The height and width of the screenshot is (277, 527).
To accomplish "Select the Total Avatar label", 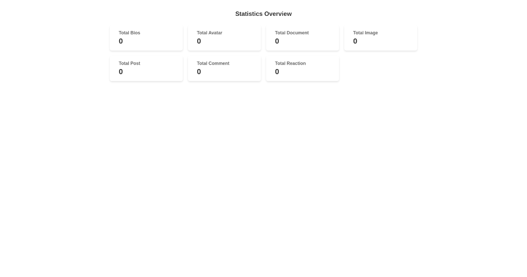I will (x=209, y=33).
